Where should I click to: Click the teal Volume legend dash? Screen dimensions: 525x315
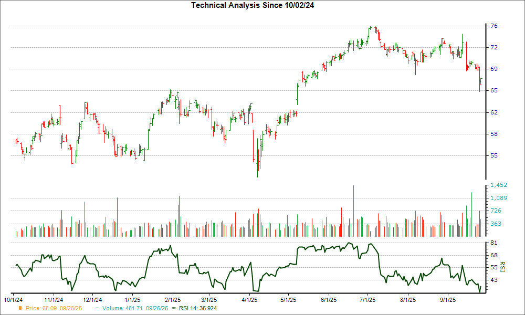(97, 308)
